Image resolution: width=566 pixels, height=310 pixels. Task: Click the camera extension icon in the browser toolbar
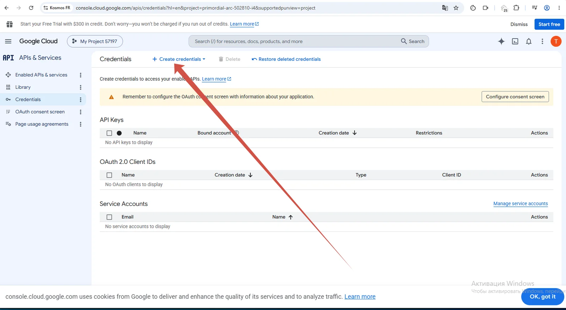[x=486, y=8]
